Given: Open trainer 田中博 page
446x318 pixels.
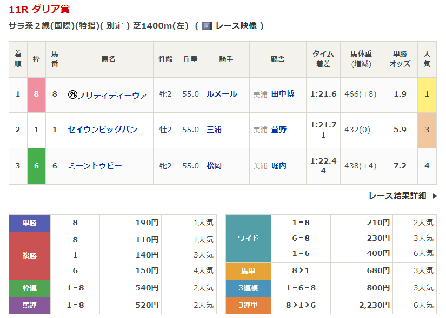Looking at the screenshot, I should click(283, 94).
